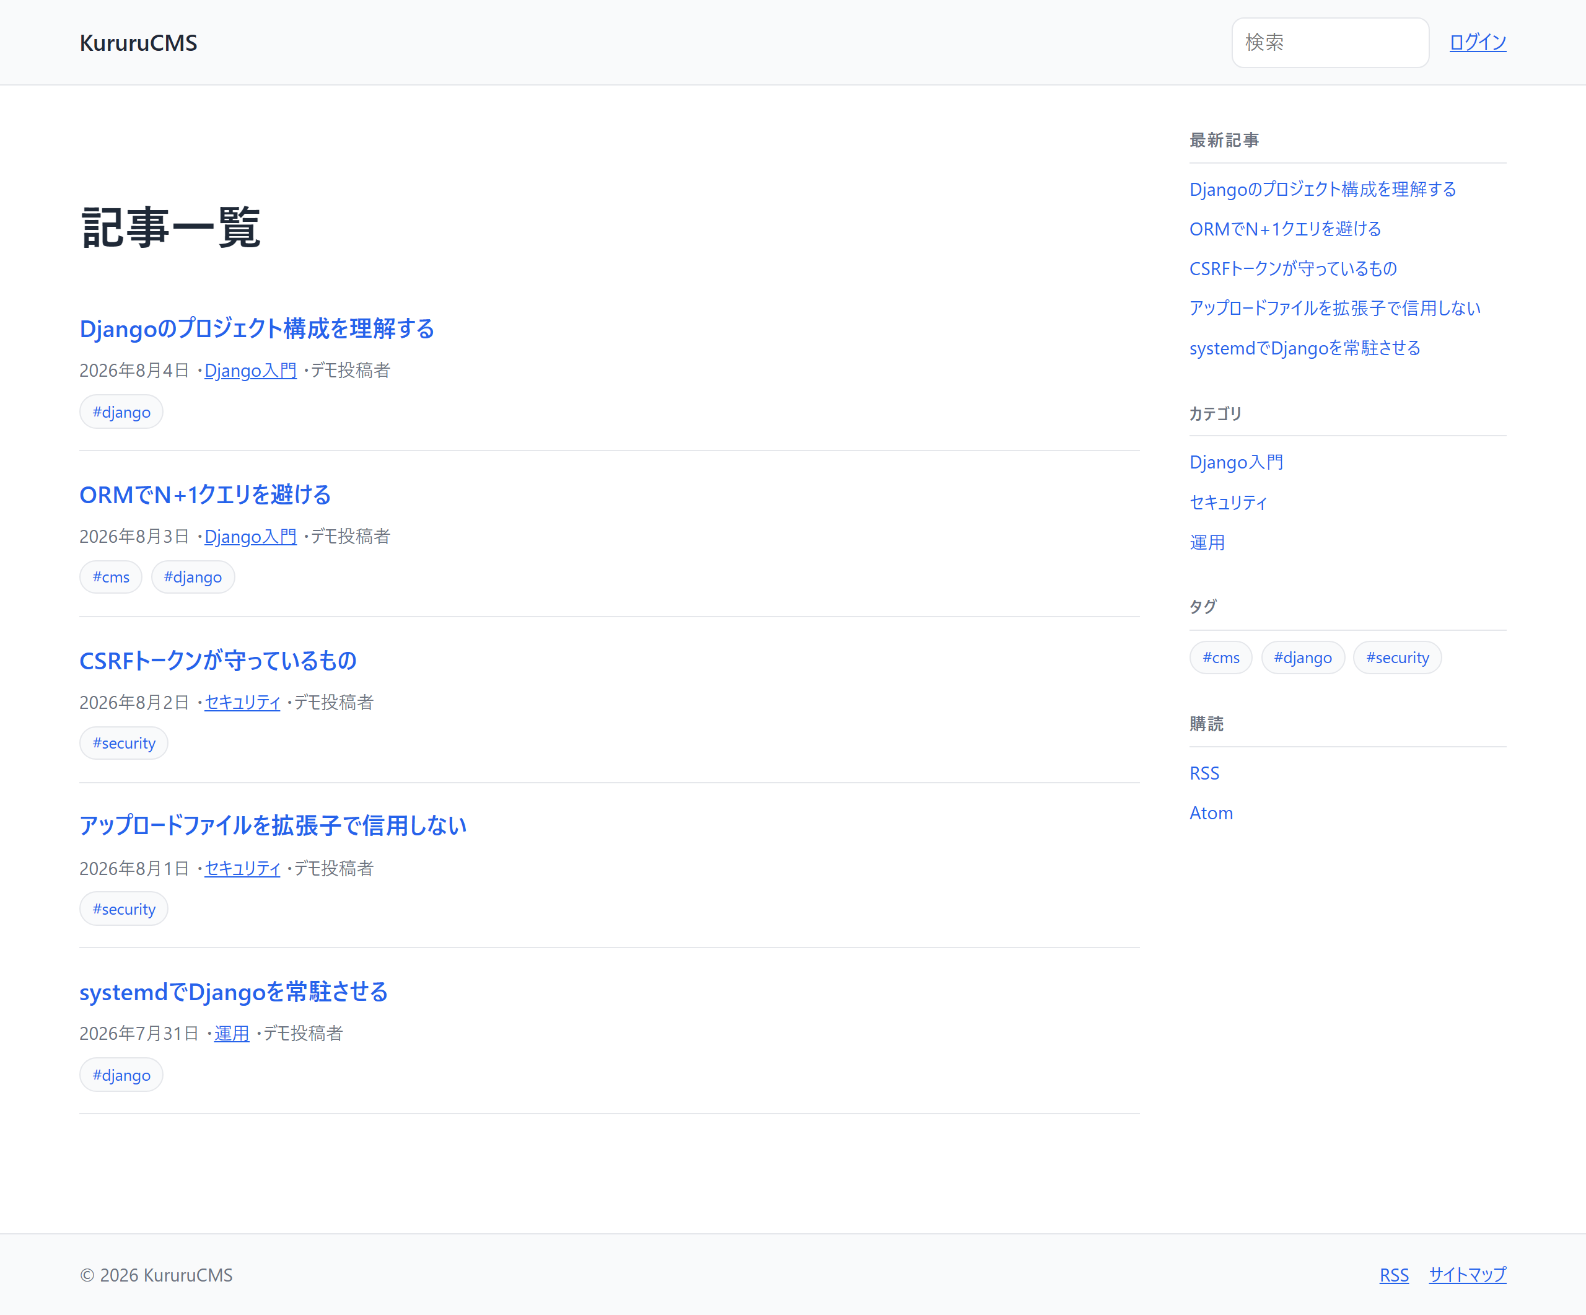Select #django tag under Djangoのプロジェクト構成 article

(121, 411)
